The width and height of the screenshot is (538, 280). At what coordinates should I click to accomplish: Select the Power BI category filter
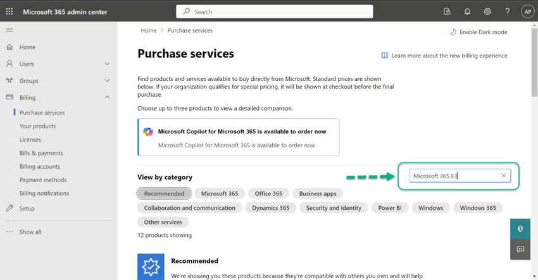point(390,208)
